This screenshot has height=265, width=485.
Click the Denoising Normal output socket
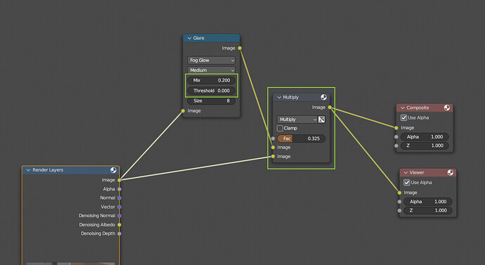(119, 216)
